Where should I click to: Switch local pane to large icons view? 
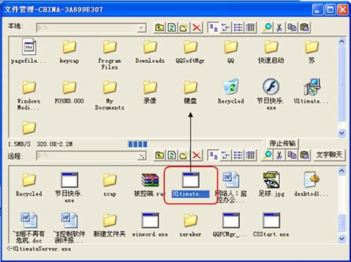pyautogui.click(x=214, y=28)
